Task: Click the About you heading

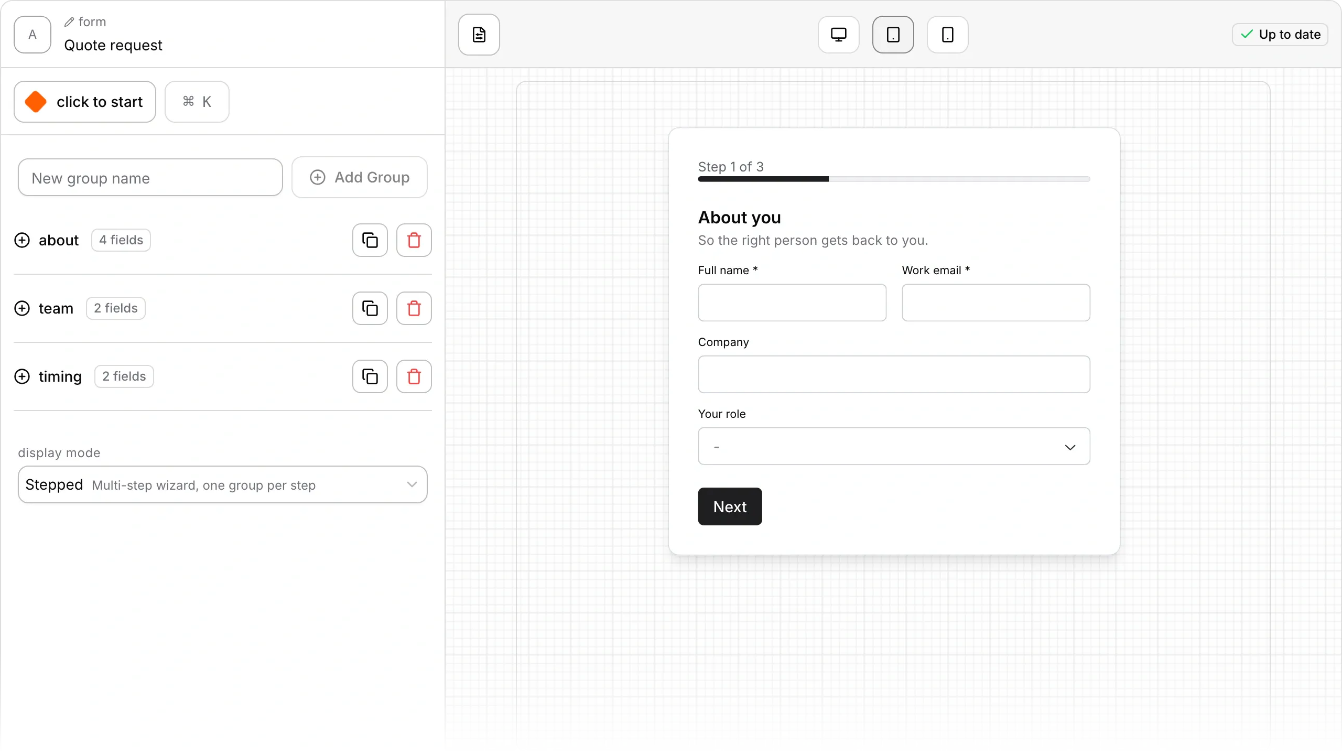Action: 739,218
